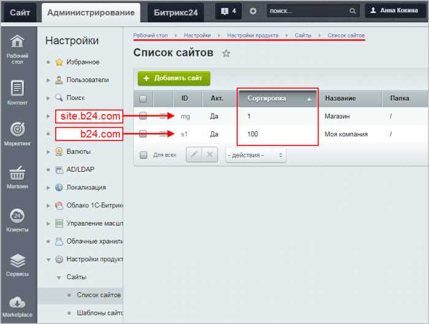Viewport: 429px width, 324px height.
Task: Collapse the Сайты tree node
Action: [x=59, y=278]
